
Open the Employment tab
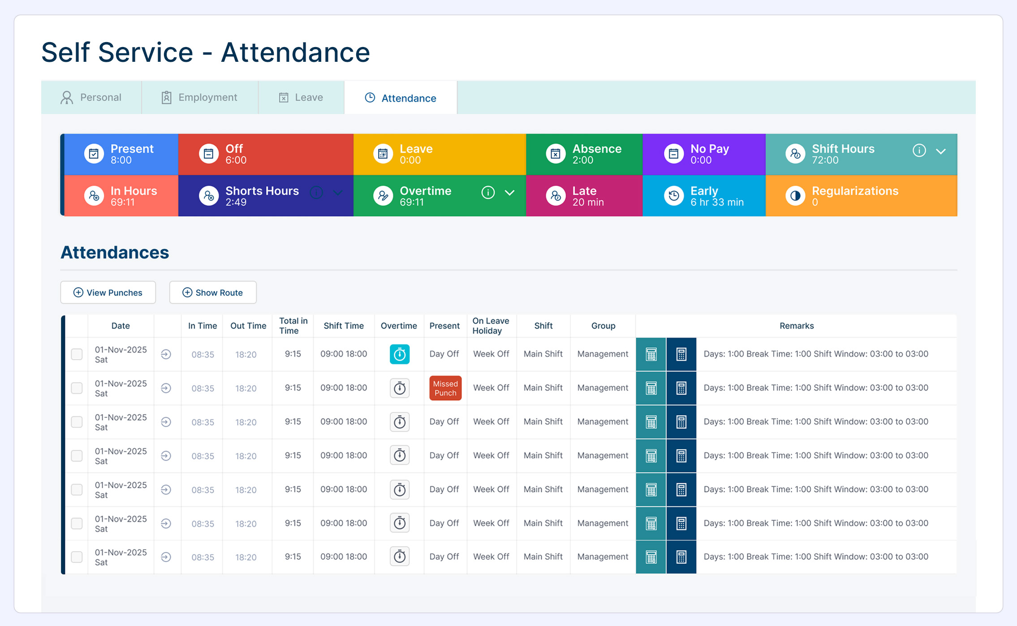pos(199,98)
